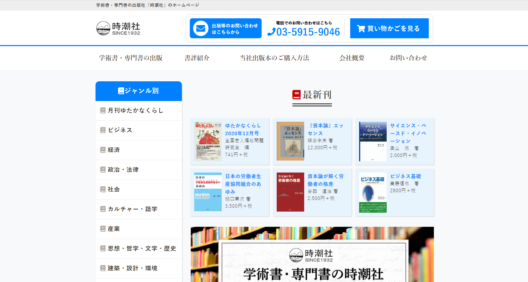528x282 pixels.
Task: Click the book icon beside ビジネス
Action: [x=103, y=130]
